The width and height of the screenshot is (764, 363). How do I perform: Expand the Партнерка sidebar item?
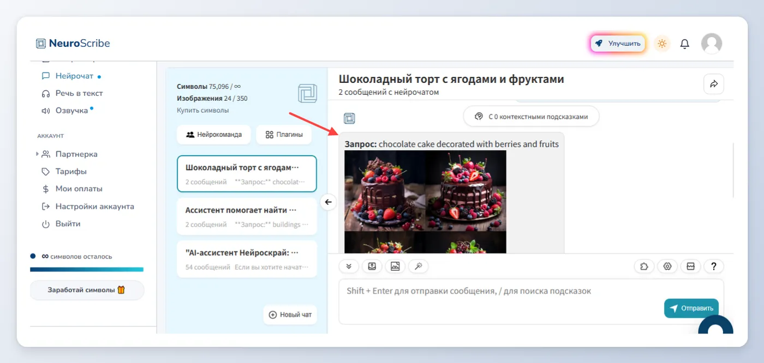coord(68,154)
